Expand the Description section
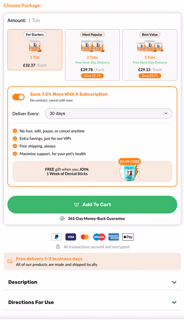 coord(92,282)
